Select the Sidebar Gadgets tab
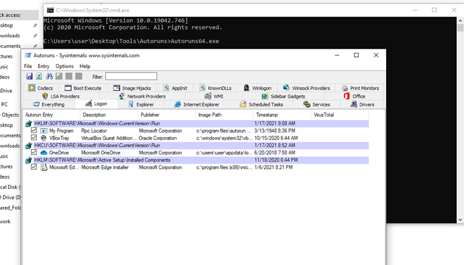Screen dimensions: 464x265 [283, 96]
